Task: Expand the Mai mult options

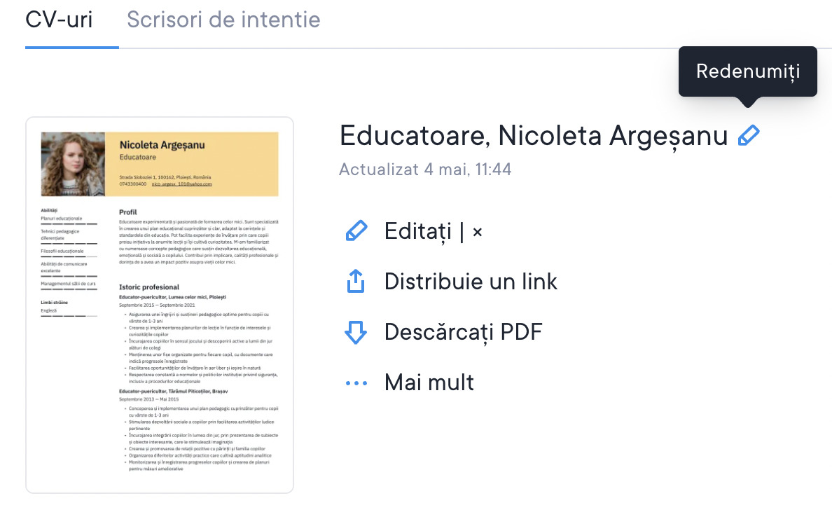Action: [x=429, y=382]
